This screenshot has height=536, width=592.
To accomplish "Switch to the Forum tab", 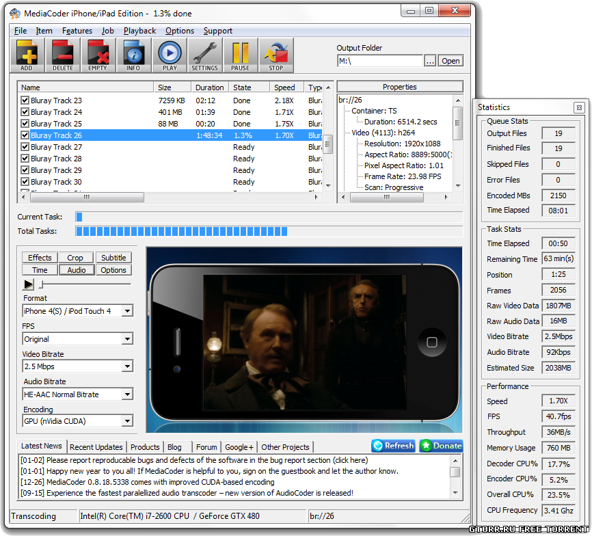I will tap(206, 447).
